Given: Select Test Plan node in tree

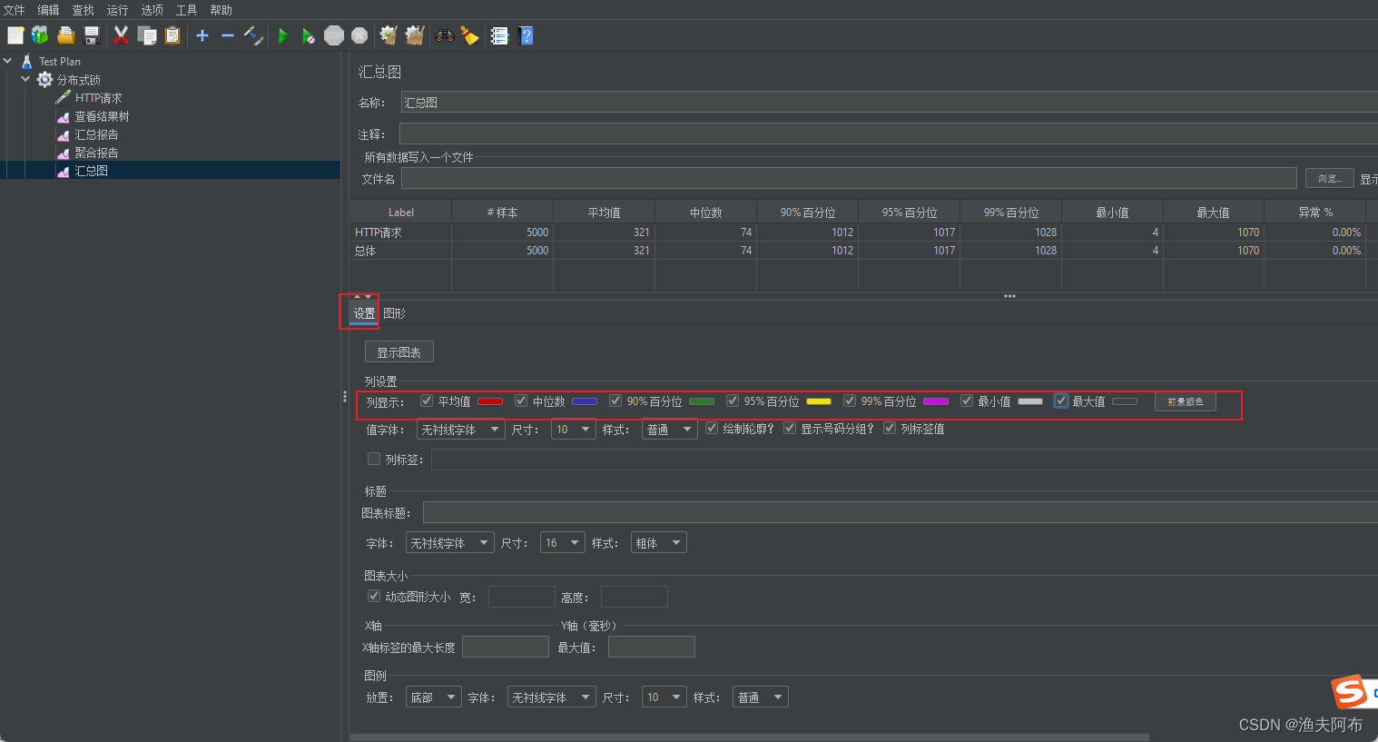Looking at the screenshot, I should [59, 62].
